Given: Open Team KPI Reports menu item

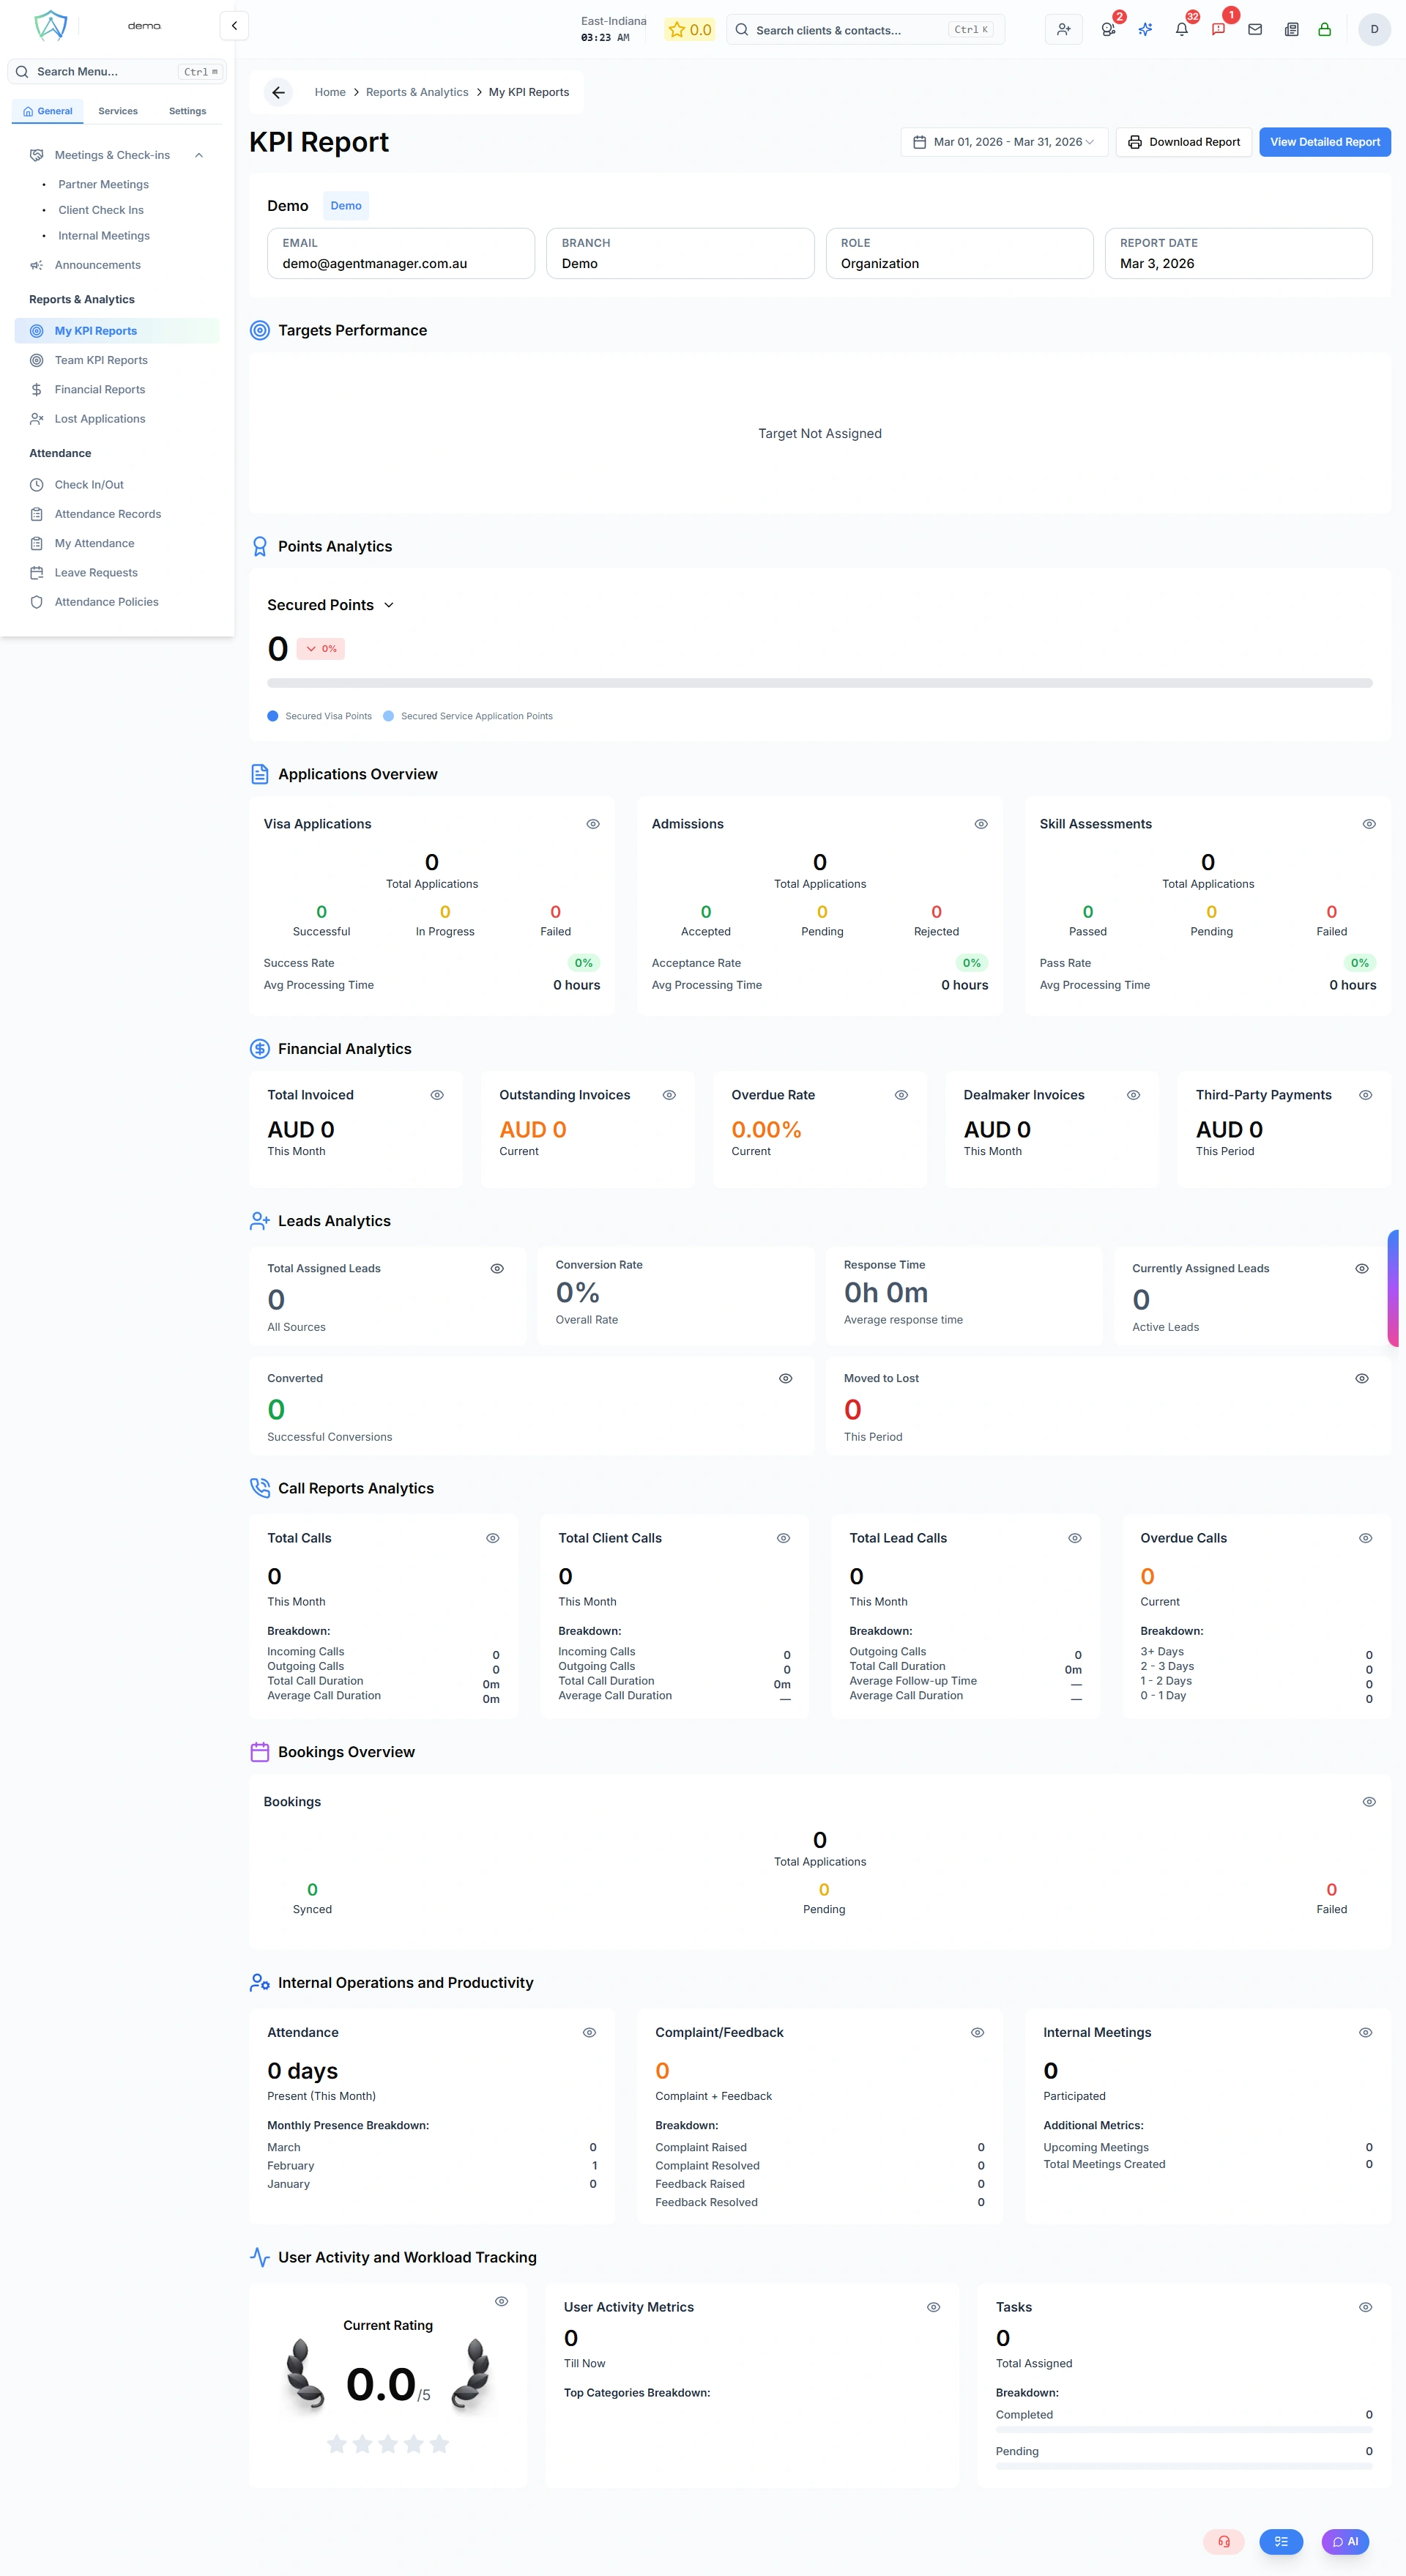Looking at the screenshot, I should click(101, 360).
